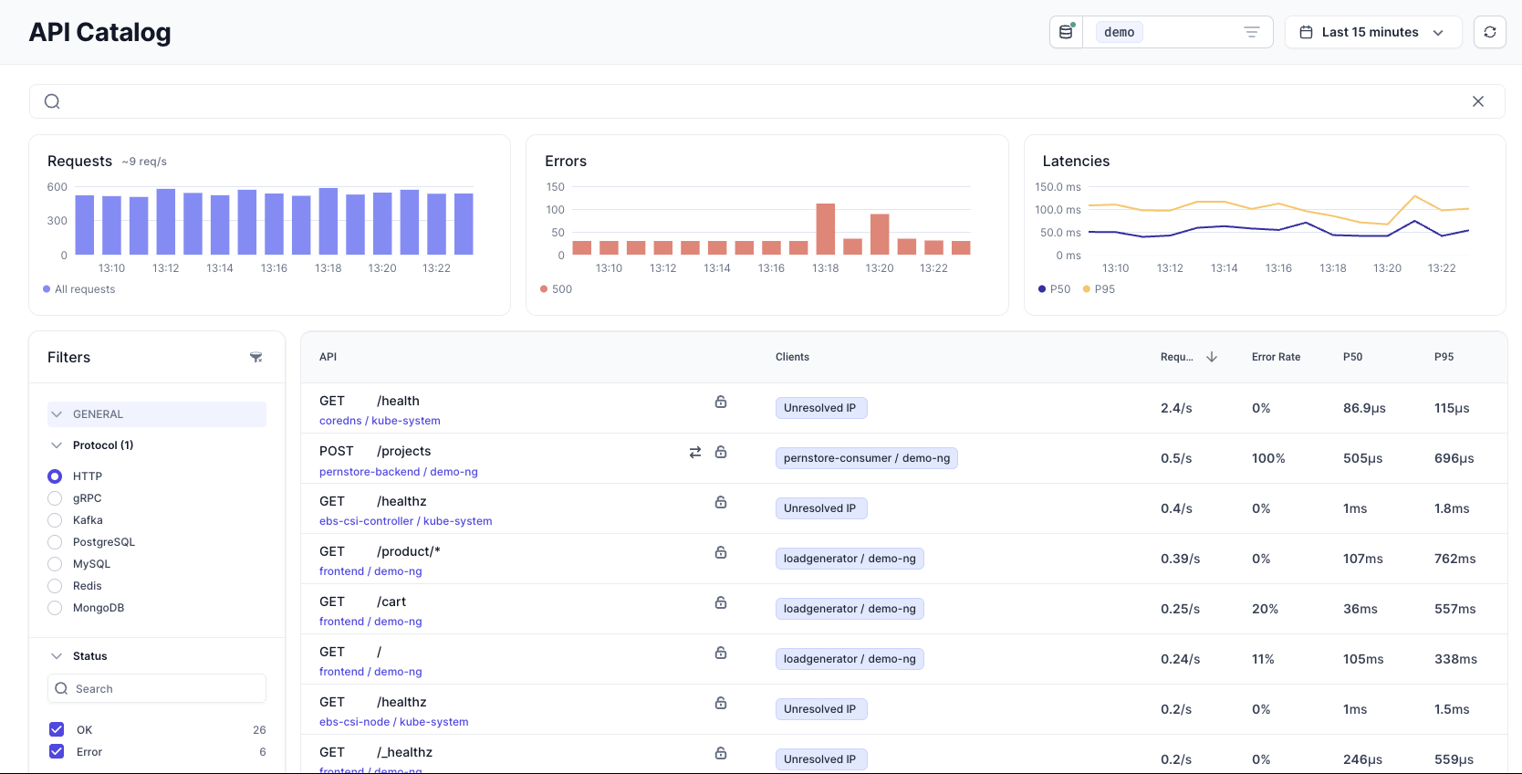The image size is (1522, 774).
Task: Select the gRPC protocol radio button
Action: coord(55,498)
